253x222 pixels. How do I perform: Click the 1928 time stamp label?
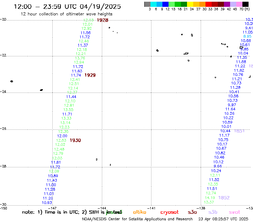[x=103, y=20]
